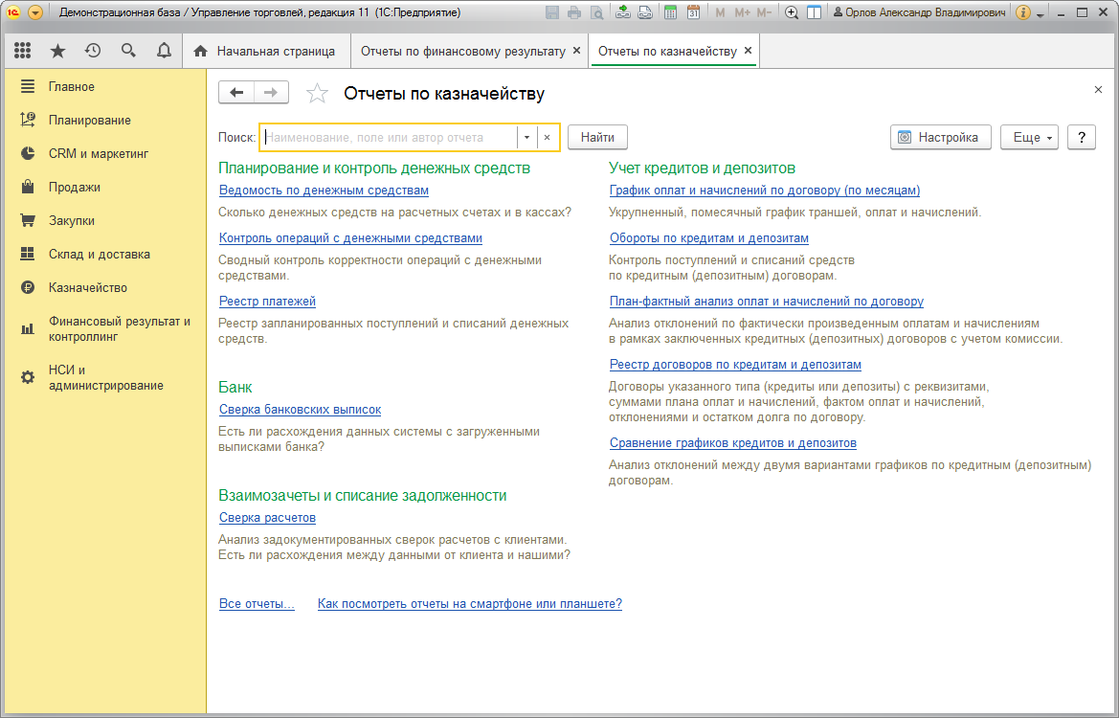Click the Найти button
This screenshot has height=718, width=1119.
pos(597,138)
